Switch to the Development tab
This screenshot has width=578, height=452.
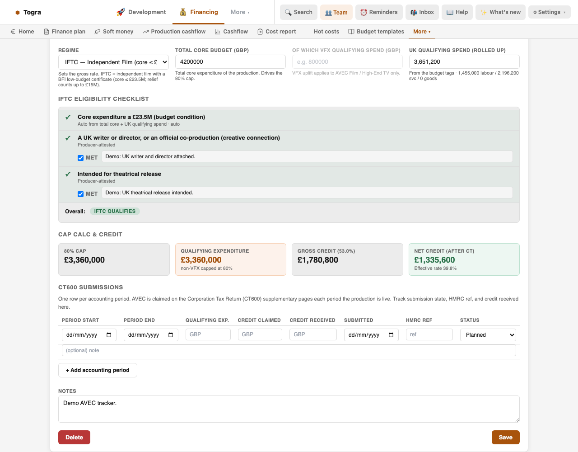(141, 12)
